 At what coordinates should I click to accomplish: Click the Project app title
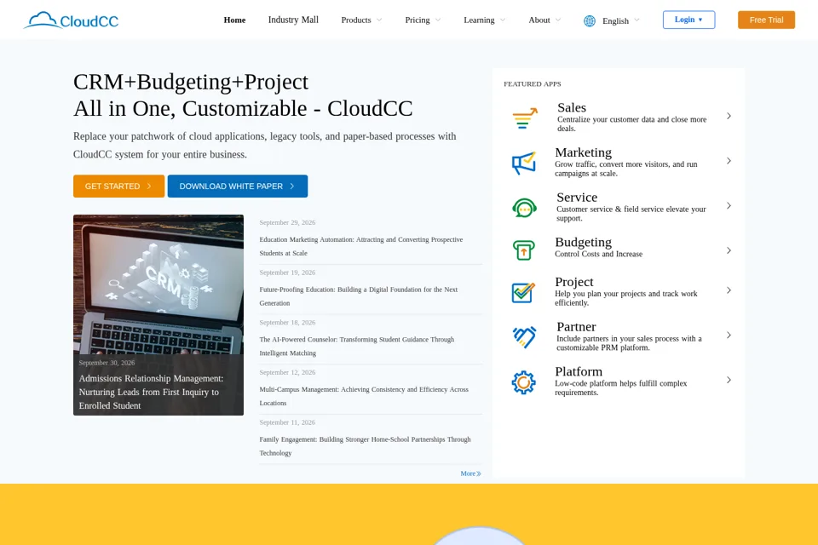574,282
